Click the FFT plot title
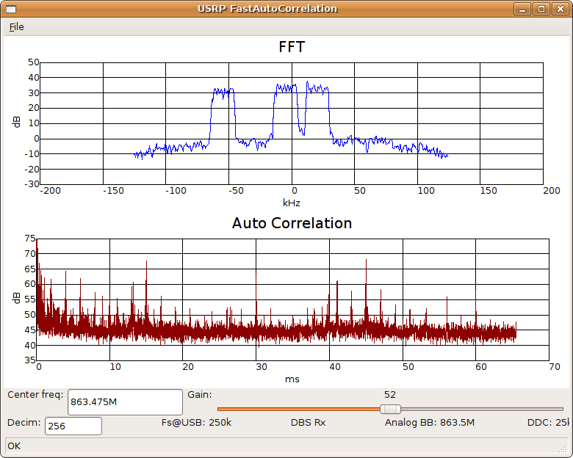Image resolution: width=573 pixels, height=458 pixels. point(292,48)
